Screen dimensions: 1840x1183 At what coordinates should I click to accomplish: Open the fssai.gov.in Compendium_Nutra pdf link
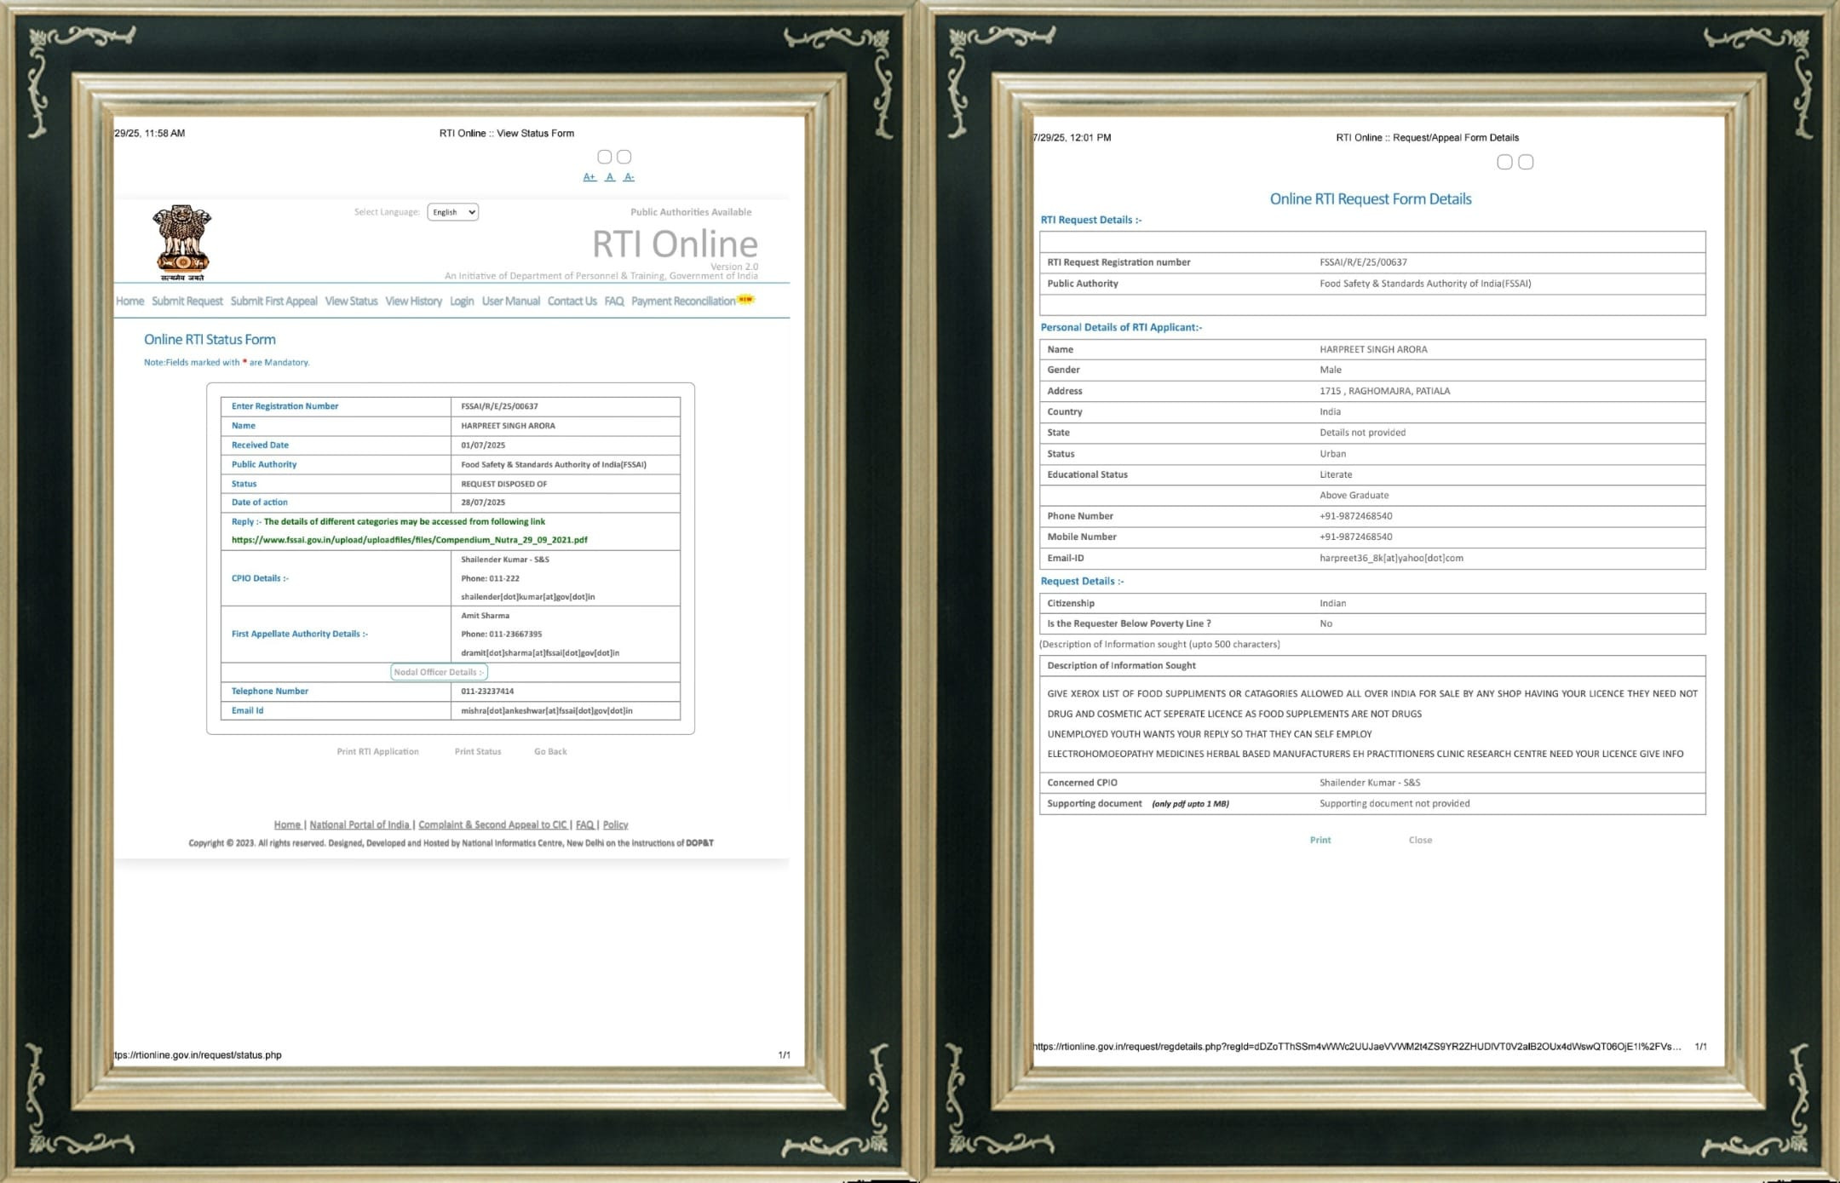410,540
